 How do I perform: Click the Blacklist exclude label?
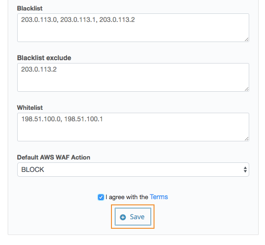point(44,58)
